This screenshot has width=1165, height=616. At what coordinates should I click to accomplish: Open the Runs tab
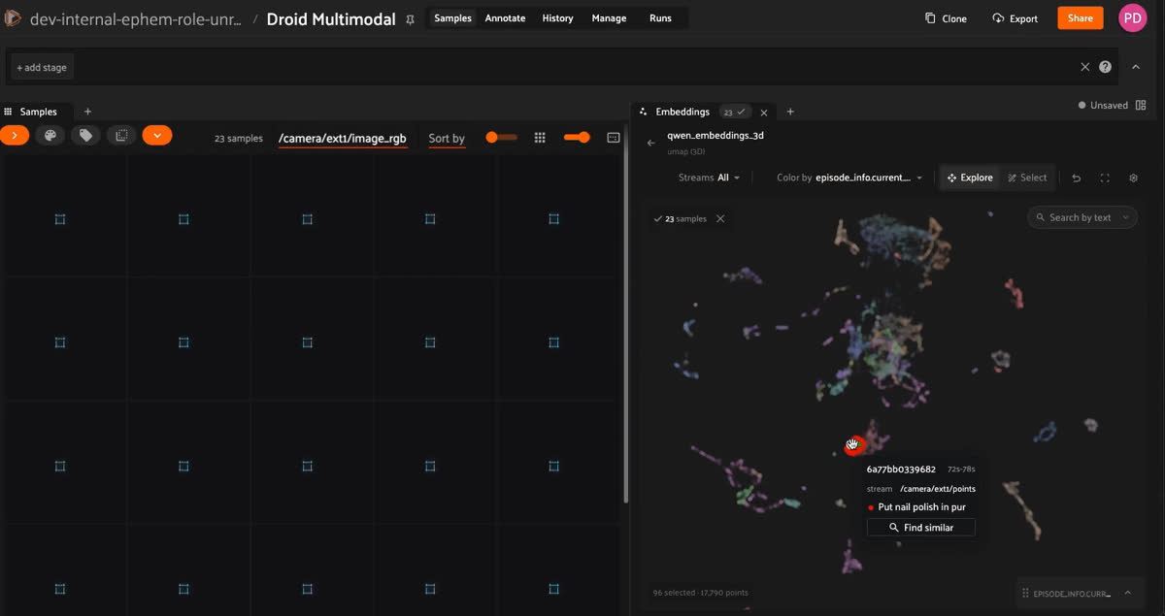(660, 18)
